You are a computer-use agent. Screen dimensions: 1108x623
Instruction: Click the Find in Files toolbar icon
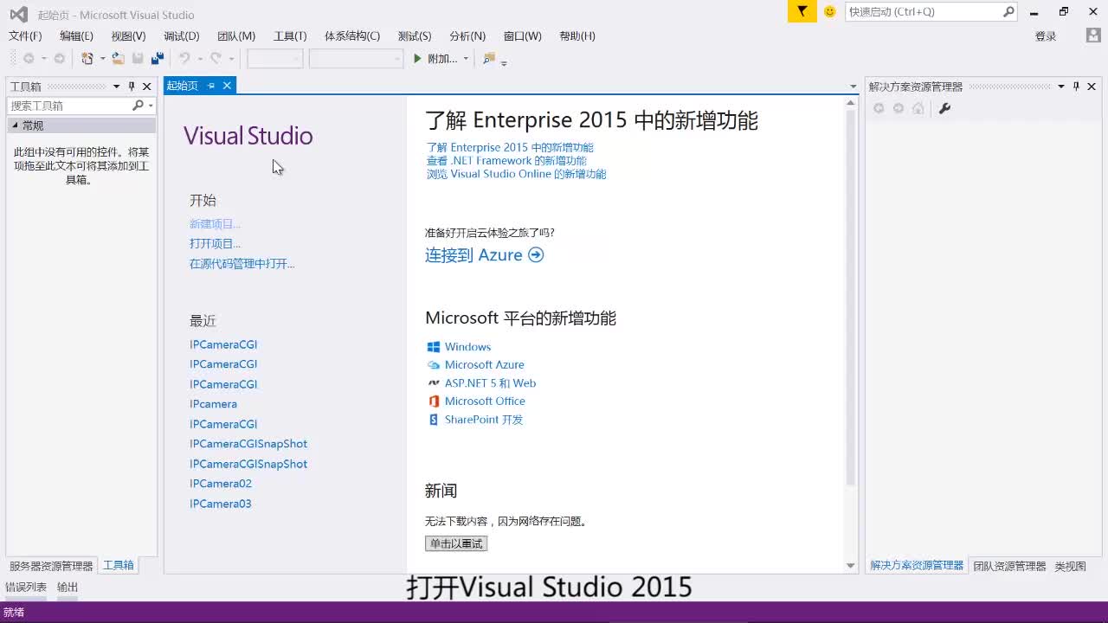489,58
